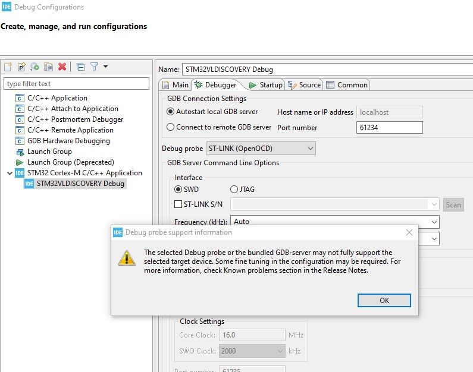Open the SWO Clock 2000 dropdown
Screen dimensions: 473x372
[x=252, y=351]
